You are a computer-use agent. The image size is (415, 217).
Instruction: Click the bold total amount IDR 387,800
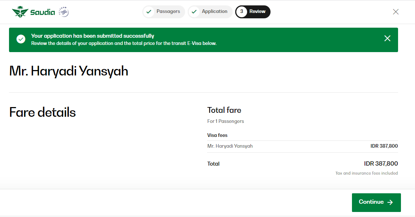tap(381, 164)
